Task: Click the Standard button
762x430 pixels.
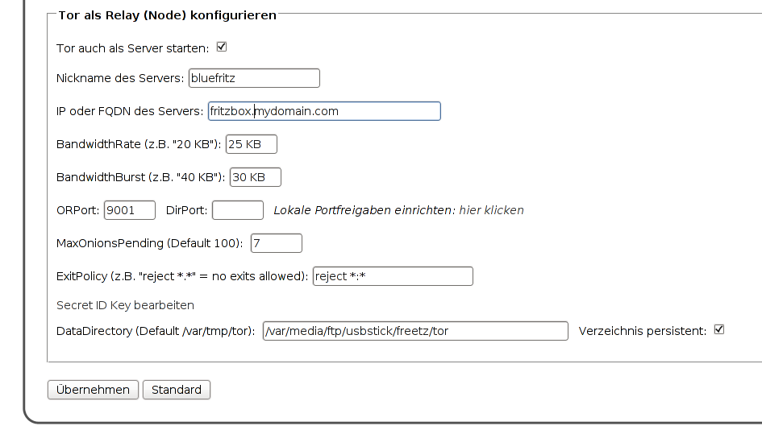Action: (x=177, y=390)
